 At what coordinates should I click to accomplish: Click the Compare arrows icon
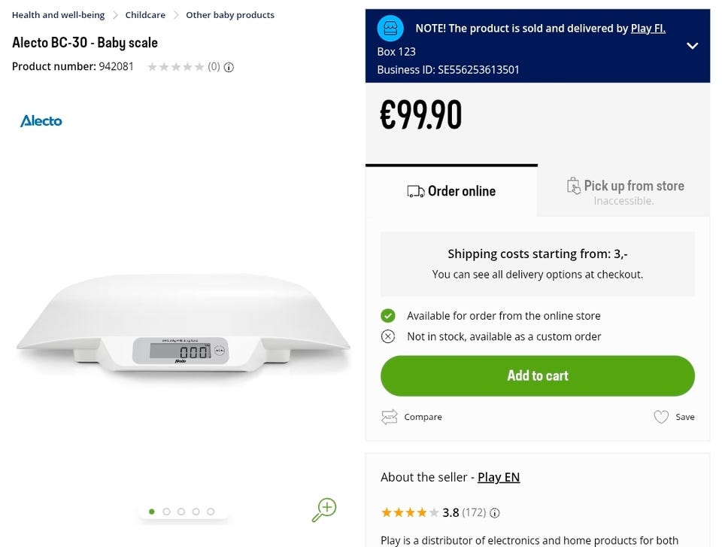point(389,417)
